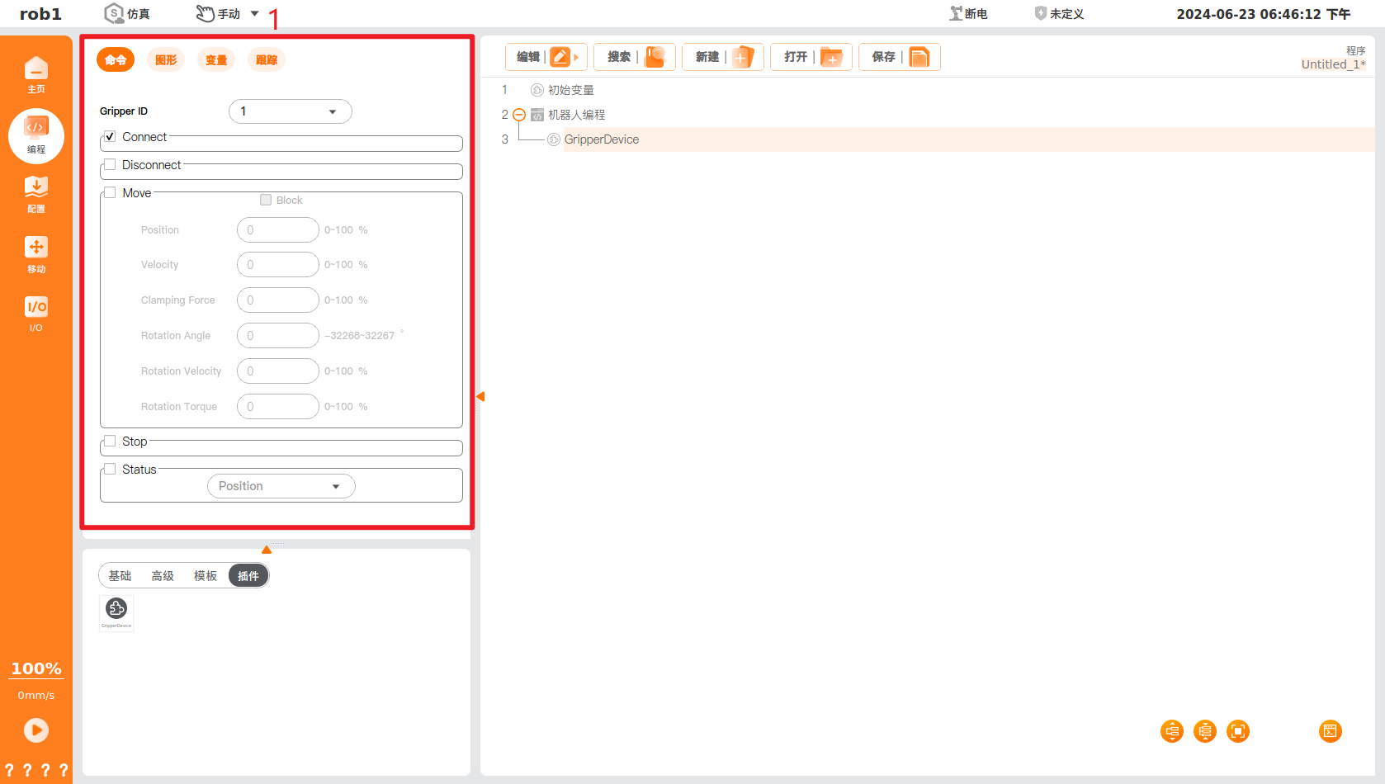
Task: Check the Block option under Move
Action: pos(266,199)
